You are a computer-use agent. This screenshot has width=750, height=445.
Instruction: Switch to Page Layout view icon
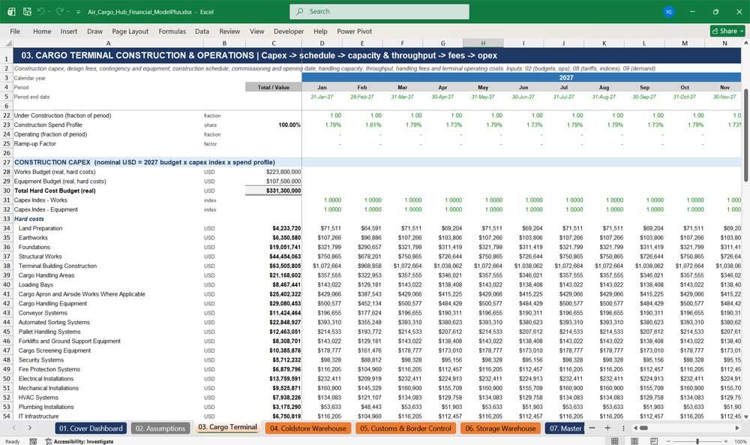coord(634,441)
